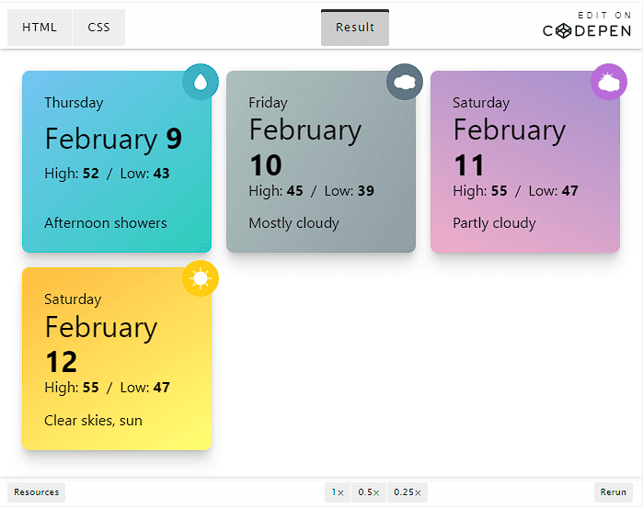Image resolution: width=643 pixels, height=508 pixels.
Task: Select the Saturday February 11 weather card
Action: pyautogui.click(x=525, y=162)
